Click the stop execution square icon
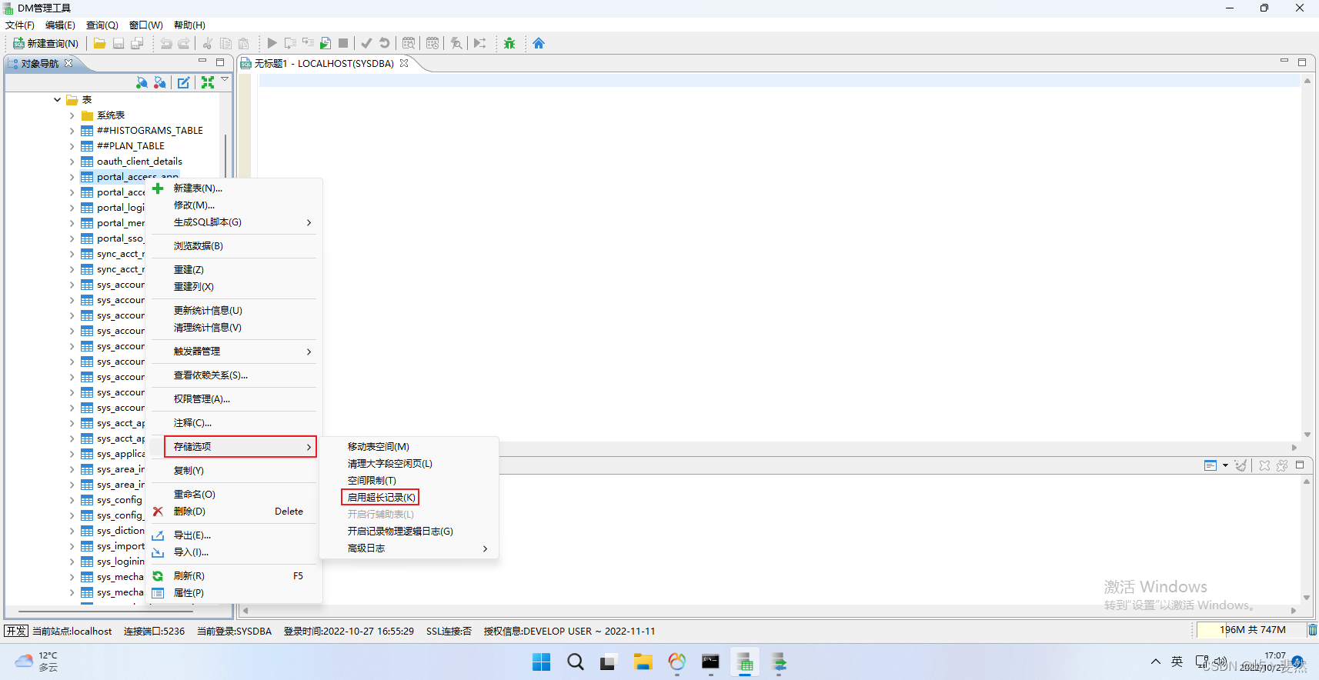 (x=343, y=43)
